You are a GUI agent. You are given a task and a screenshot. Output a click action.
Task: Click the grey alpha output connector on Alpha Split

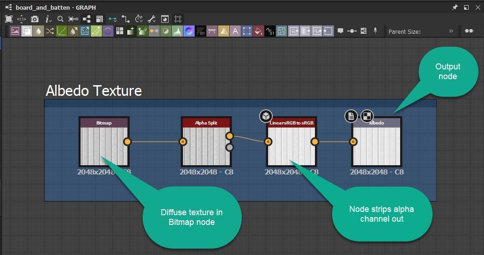[229, 147]
